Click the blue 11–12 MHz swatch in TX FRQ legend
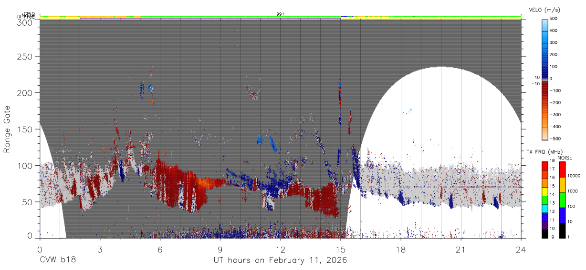This screenshot has width=586, height=270. 545,217
